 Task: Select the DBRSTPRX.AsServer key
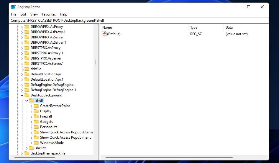pyautogui.click(x=46, y=58)
